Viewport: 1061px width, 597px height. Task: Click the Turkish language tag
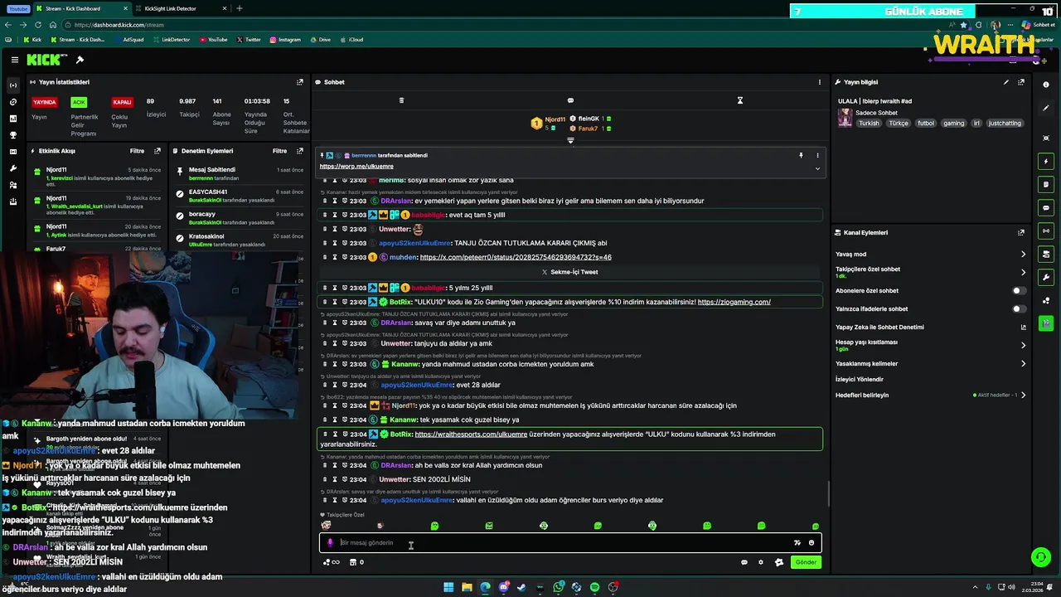[x=869, y=124]
